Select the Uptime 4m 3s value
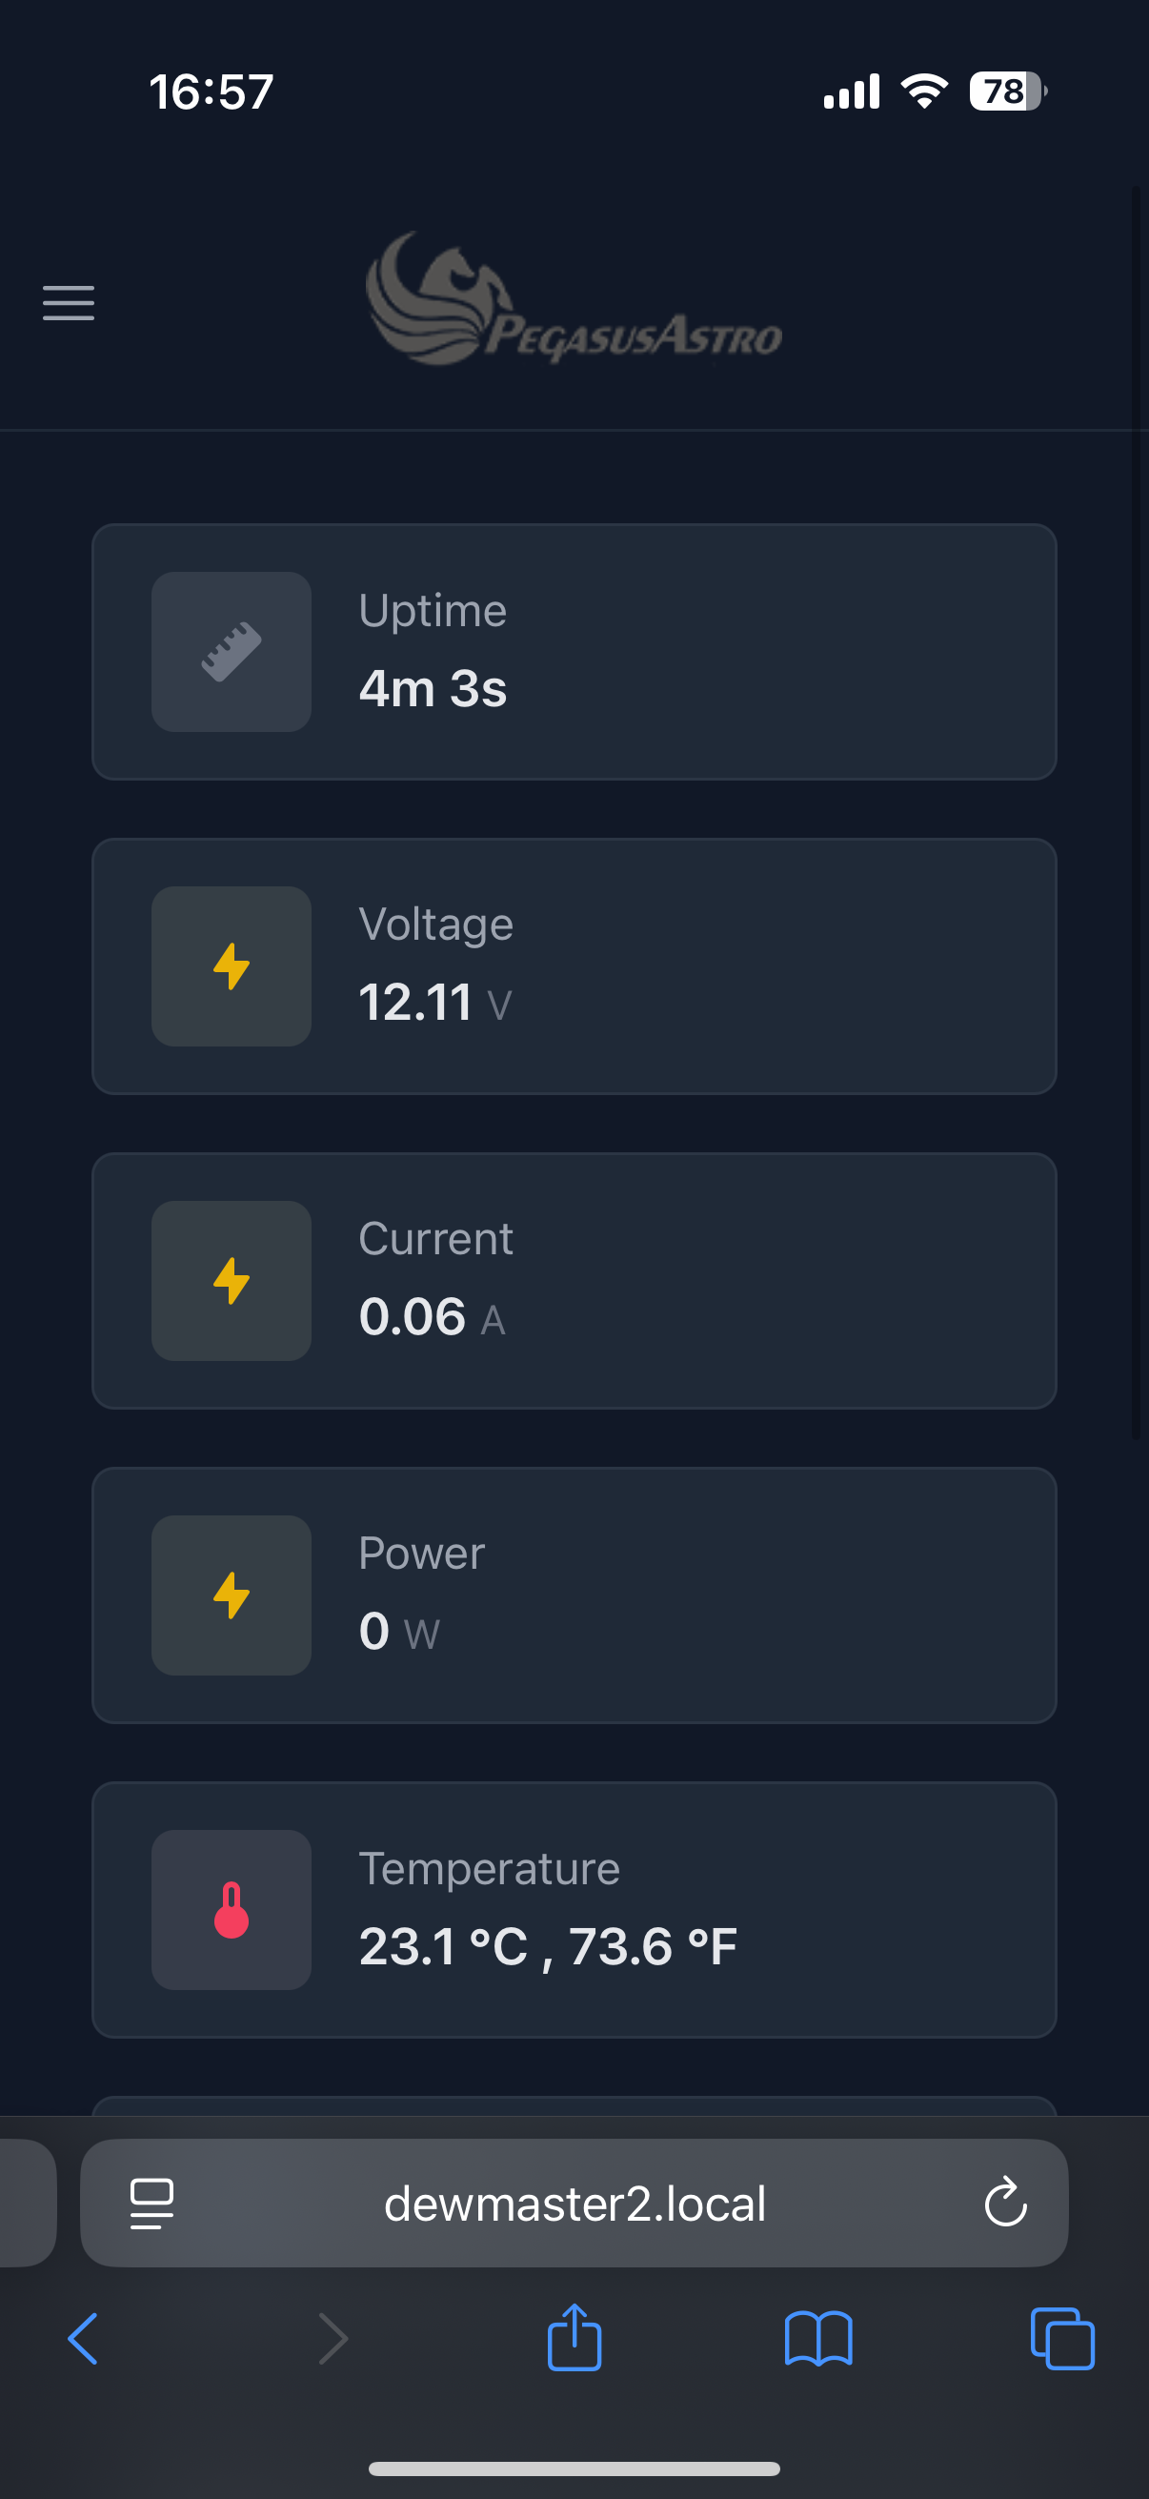 (x=433, y=689)
